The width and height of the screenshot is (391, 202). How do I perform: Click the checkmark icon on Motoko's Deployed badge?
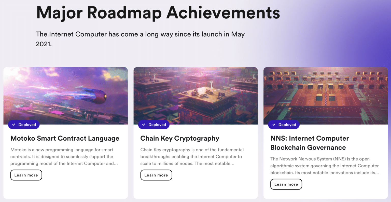click(x=14, y=125)
